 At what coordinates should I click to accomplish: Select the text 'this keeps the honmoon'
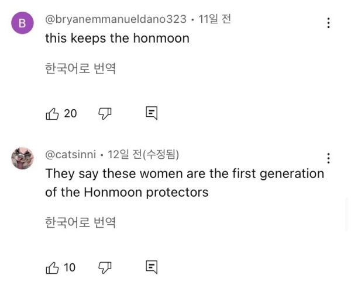pyautogui.click(x=118, y=38)
